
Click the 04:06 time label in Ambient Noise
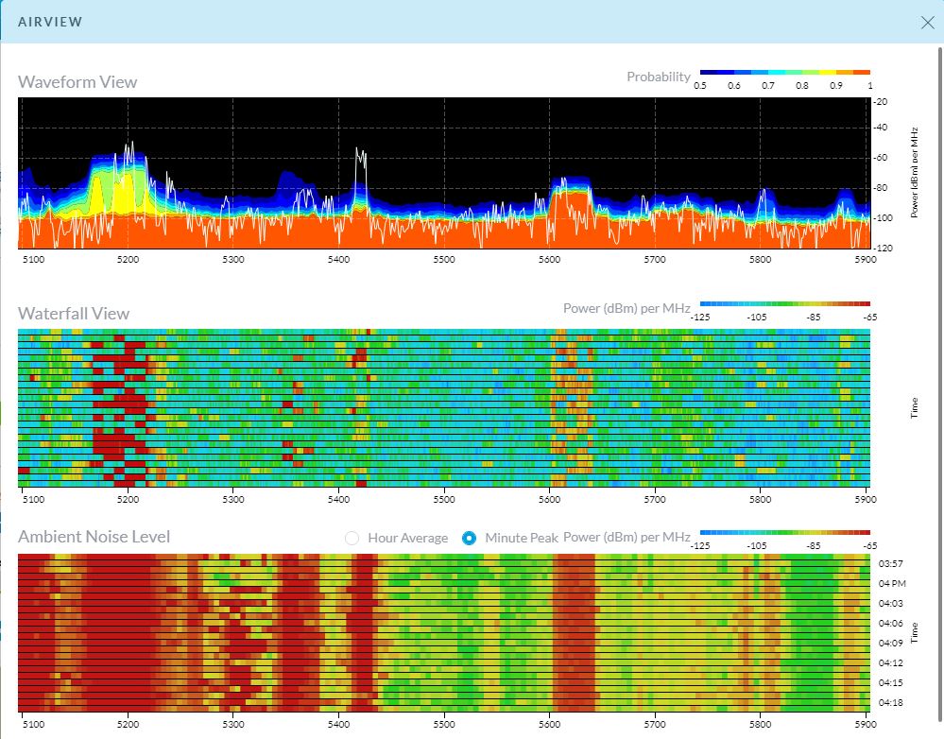click(x=892, y=624)
